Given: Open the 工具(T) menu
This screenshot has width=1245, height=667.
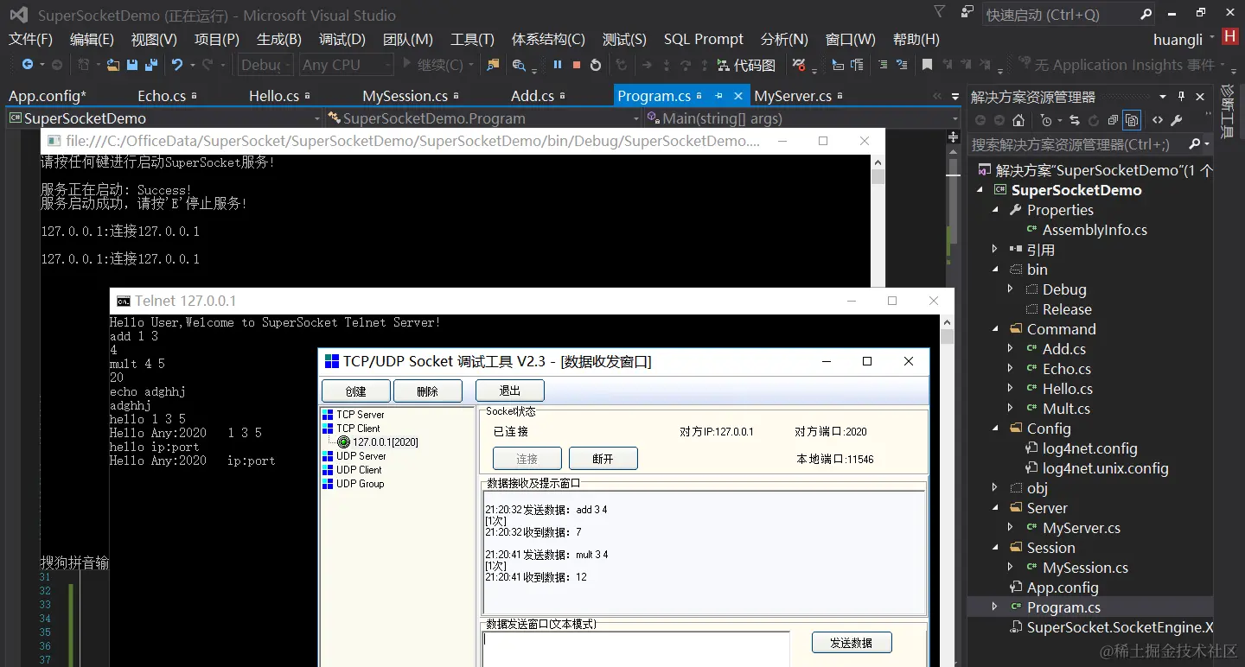Looking at the screenshot, I should click(472, 40).
